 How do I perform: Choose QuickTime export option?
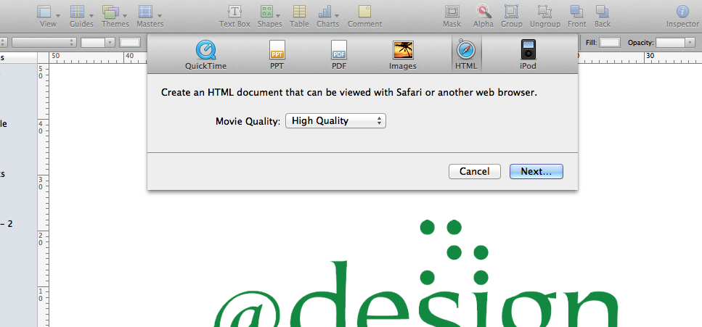tap(206, 55)
